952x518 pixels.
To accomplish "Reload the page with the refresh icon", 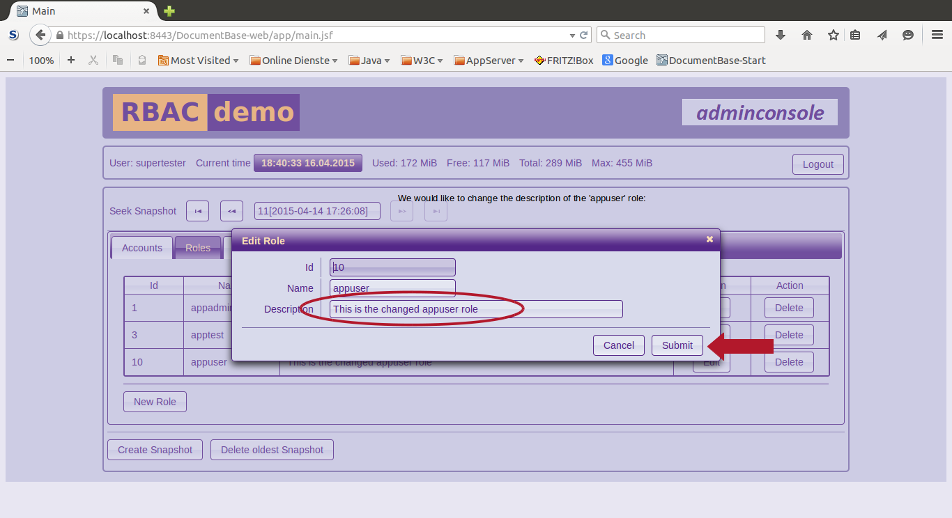I will [583, 35].
